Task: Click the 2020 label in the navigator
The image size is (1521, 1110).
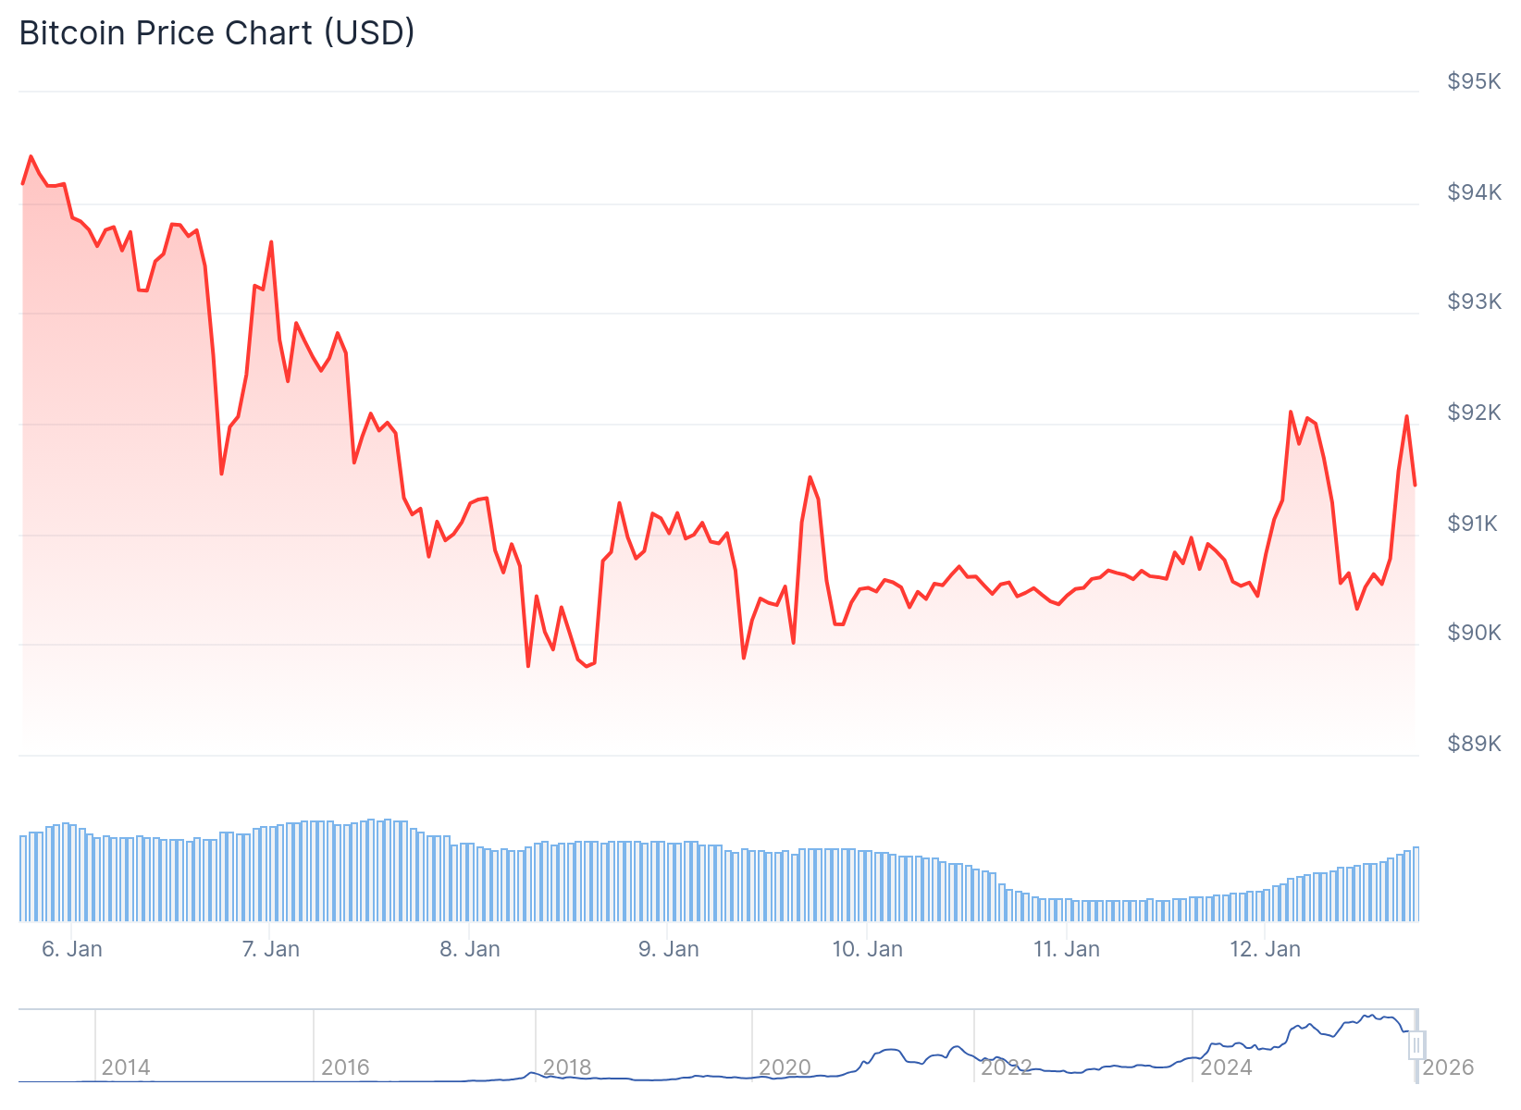Action: click(x=785, y=1067)
